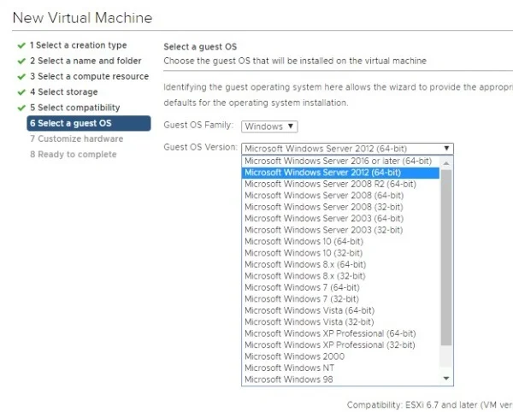Click the New Virtual Machine title
The width and height of the screenshot is (513, 412).
tap(82, 18)
